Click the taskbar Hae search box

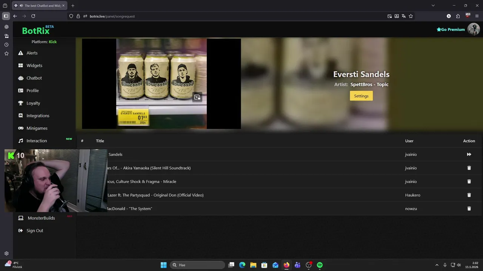click(198, 265)
